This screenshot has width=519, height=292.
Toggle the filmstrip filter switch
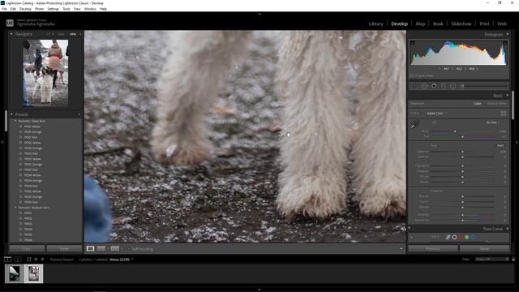513,260
